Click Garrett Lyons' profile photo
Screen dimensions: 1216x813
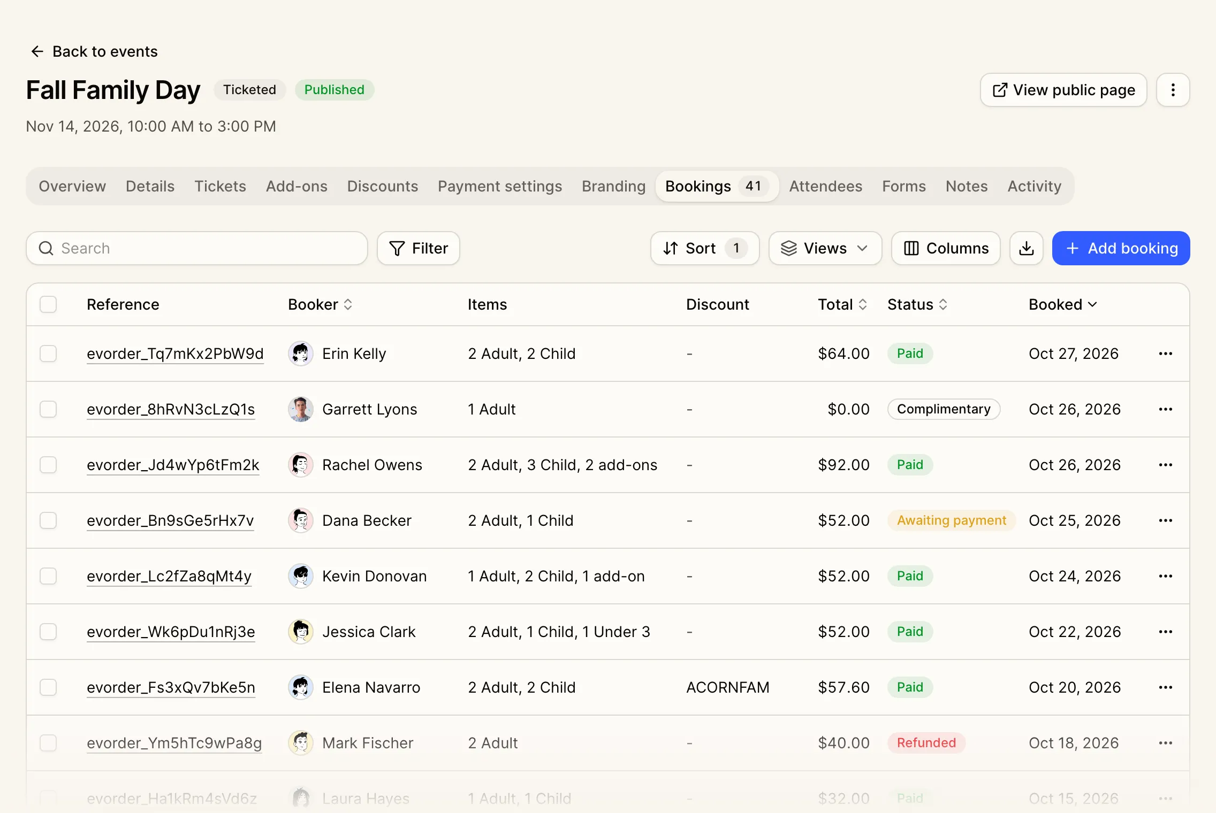tap(301, 409)
